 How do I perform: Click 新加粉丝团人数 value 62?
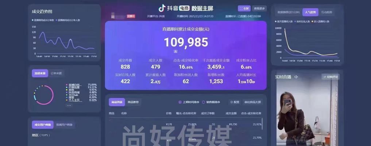(x=186, y=81)
